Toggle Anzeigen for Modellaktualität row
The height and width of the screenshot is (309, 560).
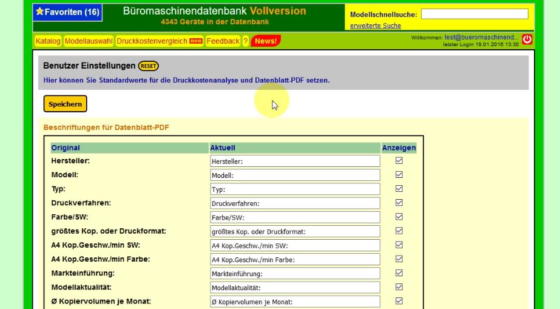399,287
